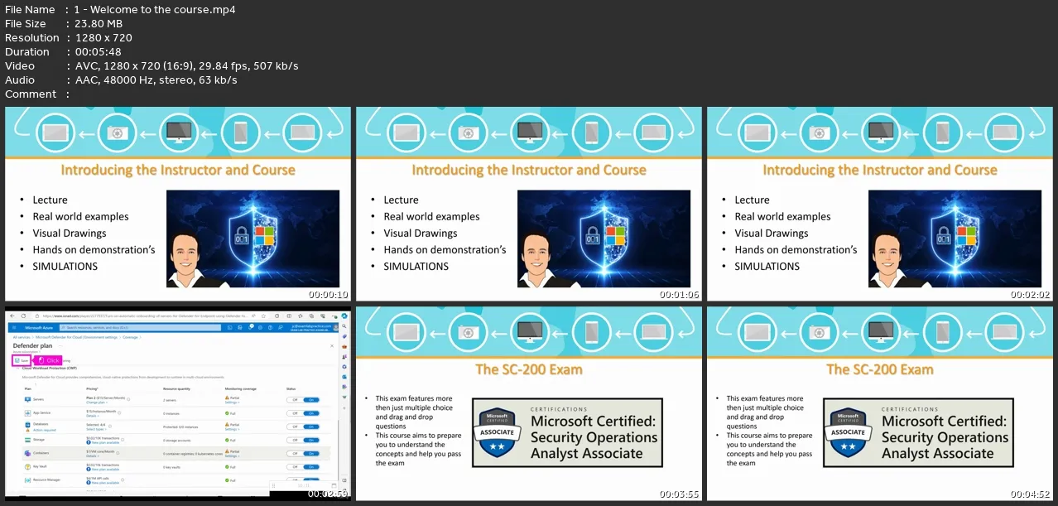Open Details link under App Service pricing
Viewport: 1058px width, 506px height.
pos(93,416)
